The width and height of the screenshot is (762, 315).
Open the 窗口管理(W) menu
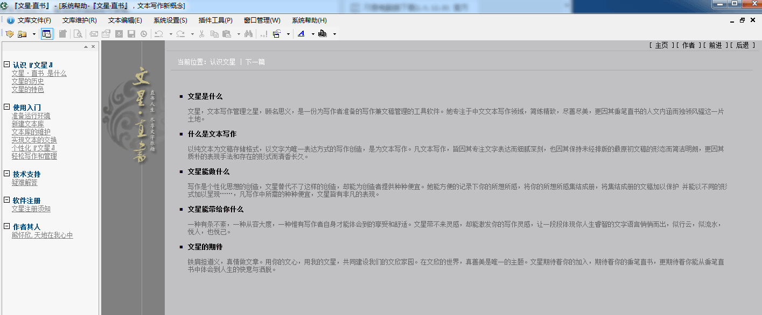pos(262,20)
